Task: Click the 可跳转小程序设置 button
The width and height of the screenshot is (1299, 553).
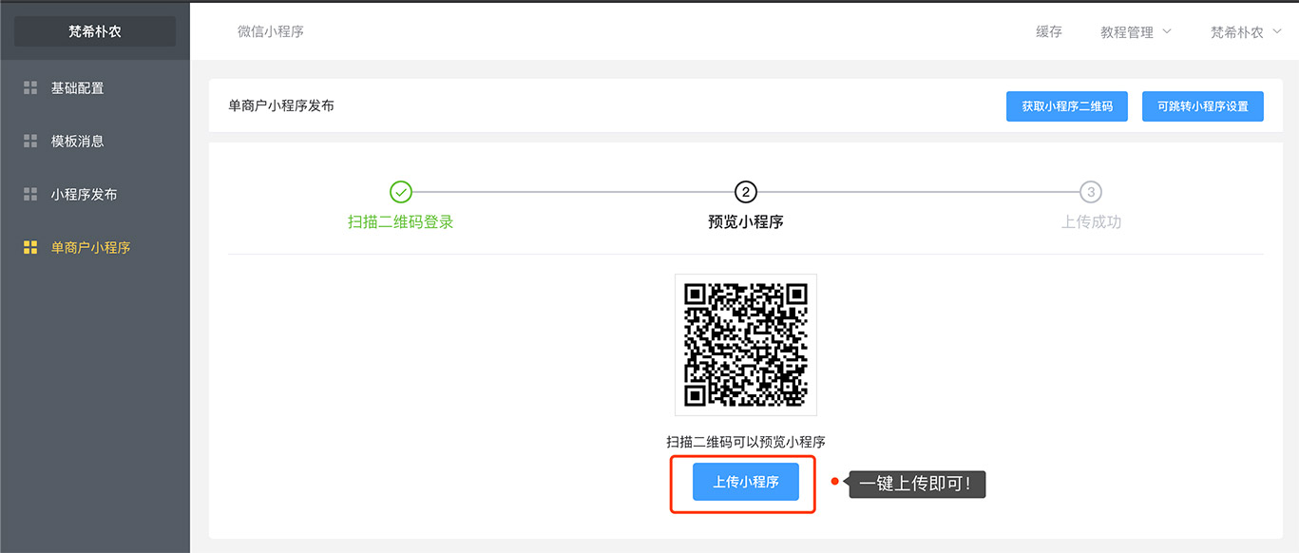Action: coord(1203,106)
